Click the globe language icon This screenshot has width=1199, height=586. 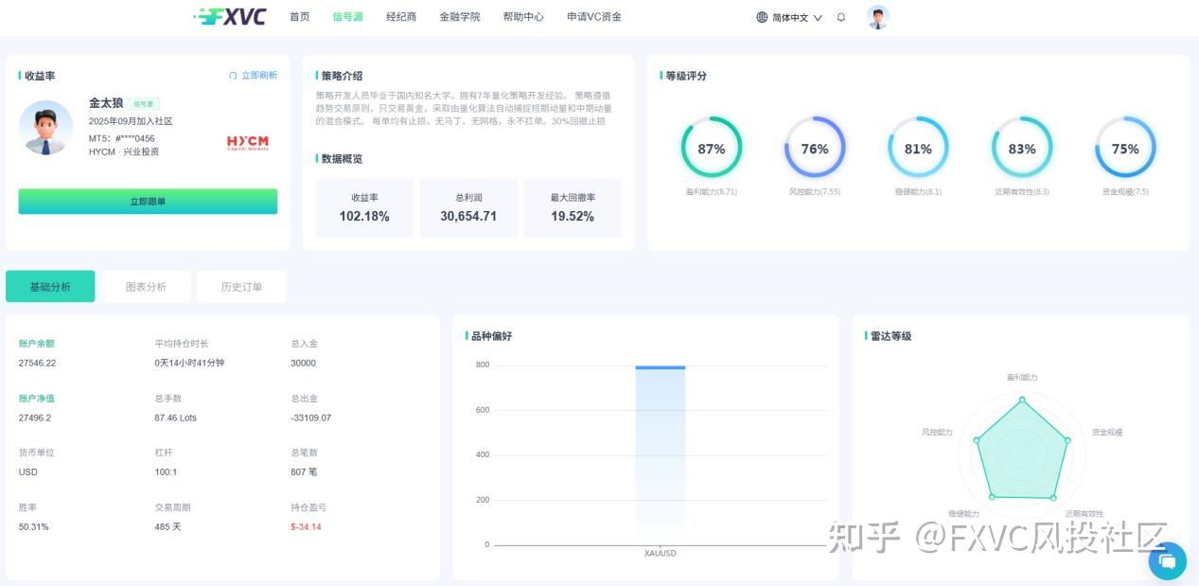[x=762, y=17]
